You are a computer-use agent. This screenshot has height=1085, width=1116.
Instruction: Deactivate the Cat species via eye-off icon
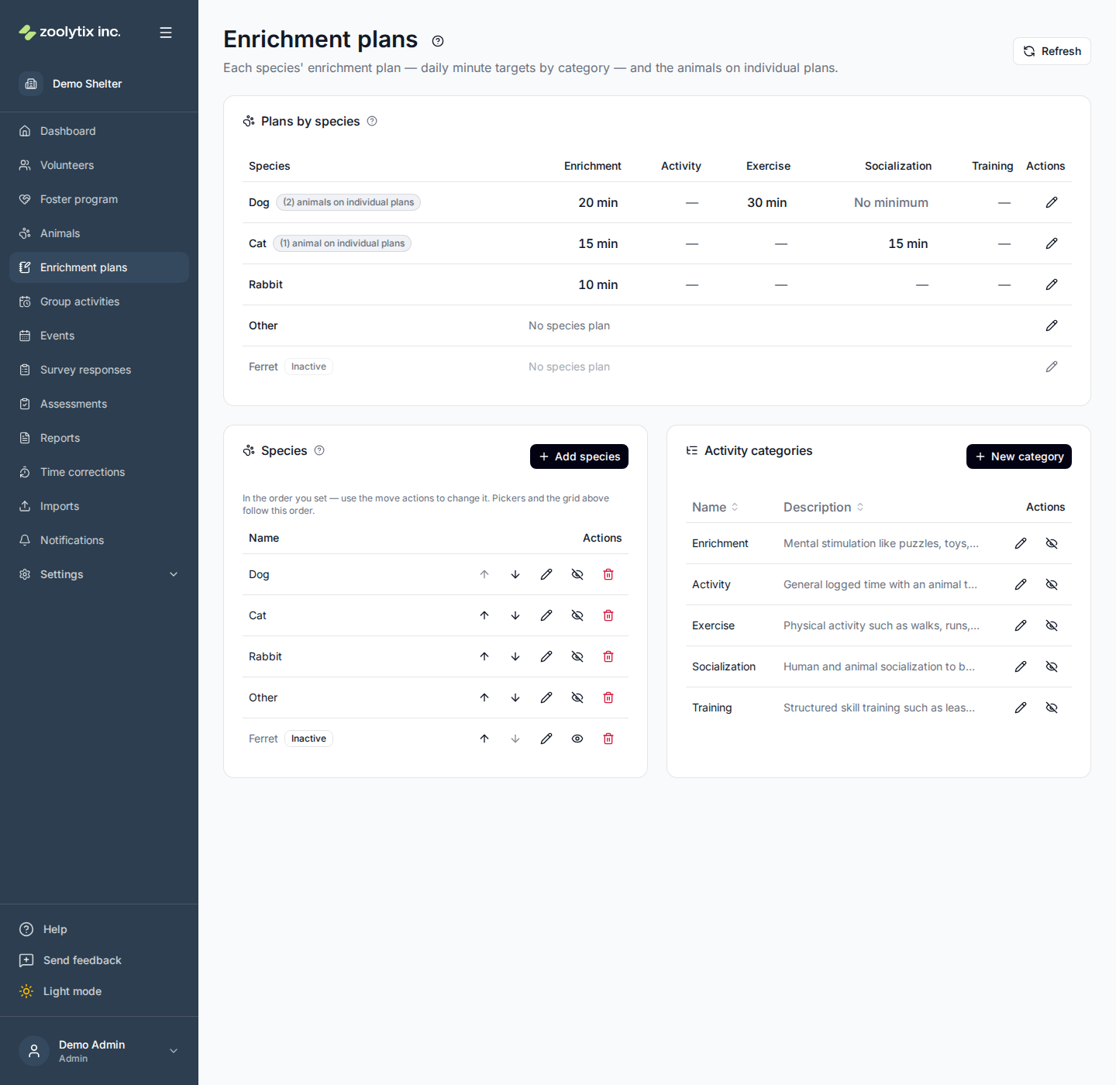point(577,615)
